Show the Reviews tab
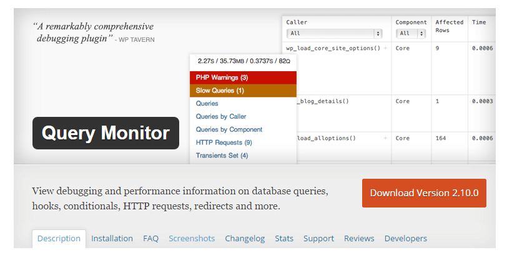Viewport: 512px width, 255px height. [359, 239]
